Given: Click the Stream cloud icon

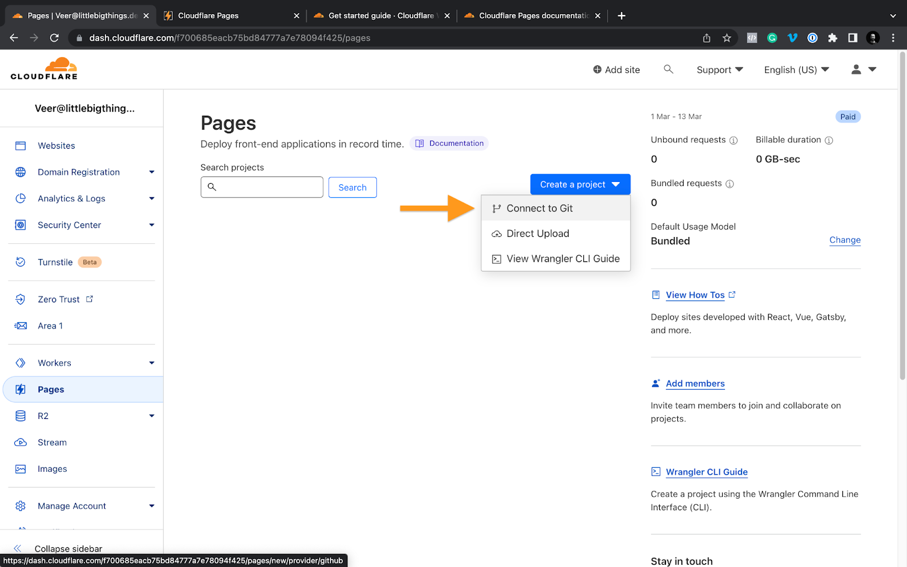Looking at the screenshot, I should click(x=20, y=442).
